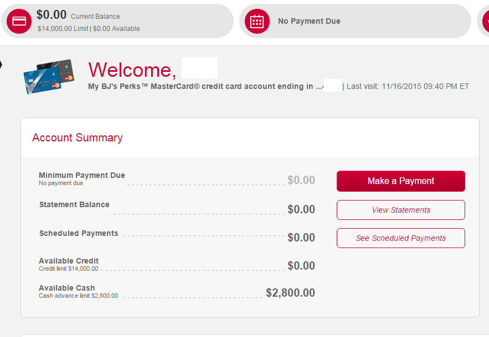The height and width of the screenshot is (337, 489).
Task: Click the Make a Payment button
Action: [401, 181]
